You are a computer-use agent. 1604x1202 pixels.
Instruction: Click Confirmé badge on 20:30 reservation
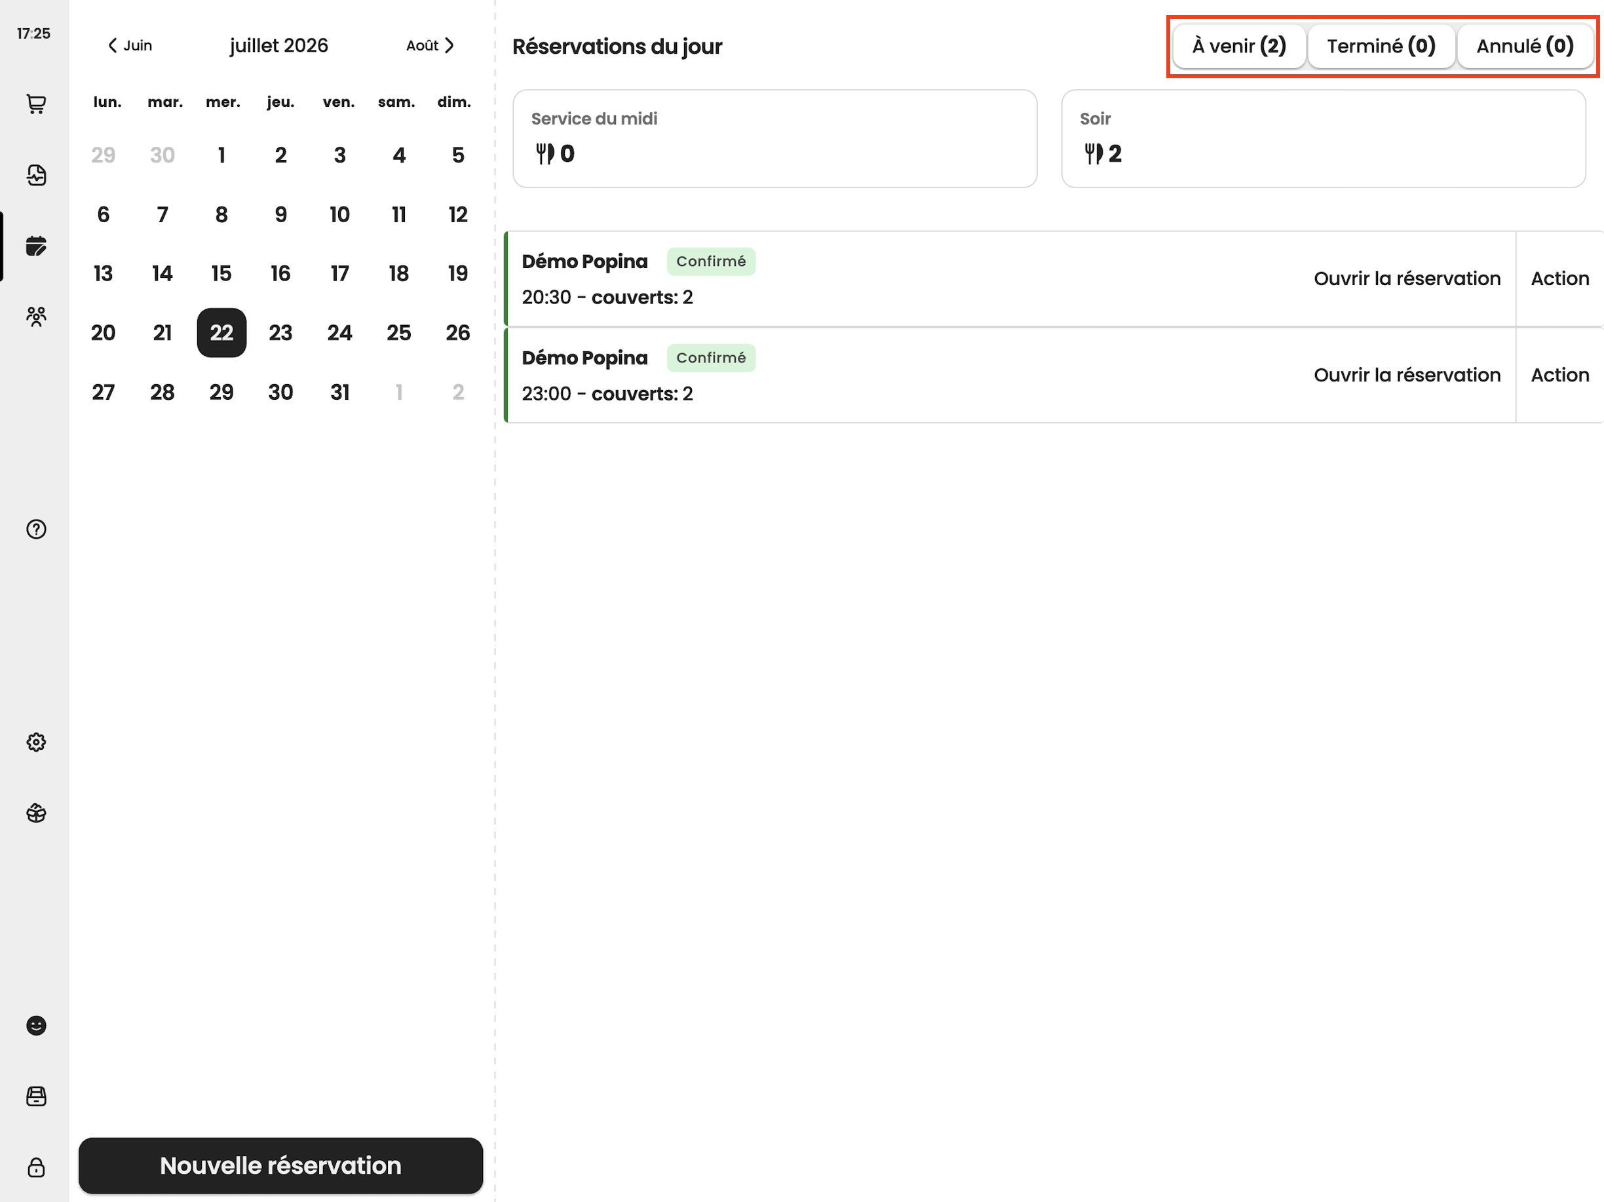click(x=712, y=261)
